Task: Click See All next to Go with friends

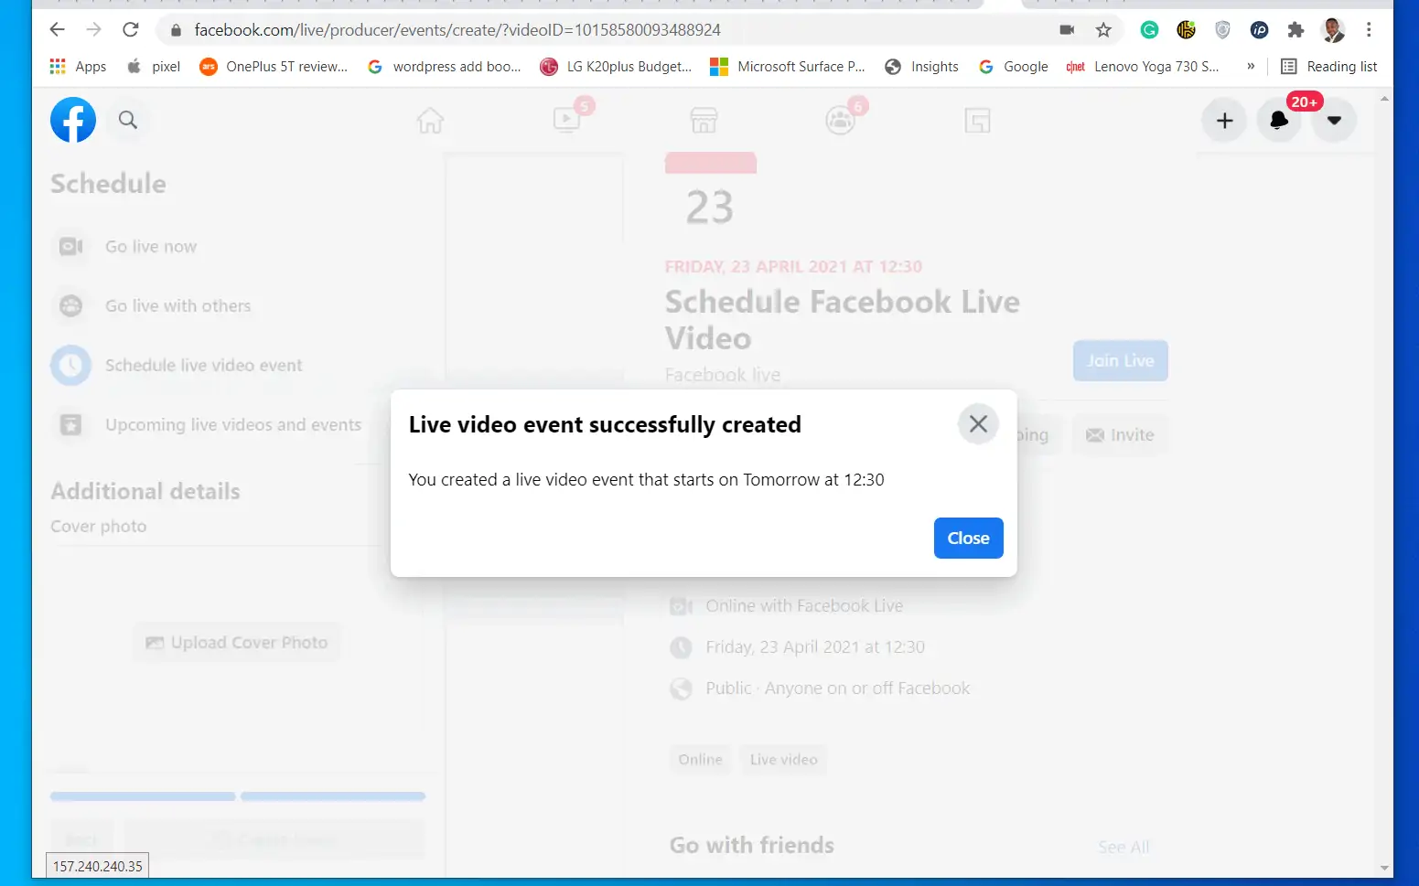Action: 1123,848
